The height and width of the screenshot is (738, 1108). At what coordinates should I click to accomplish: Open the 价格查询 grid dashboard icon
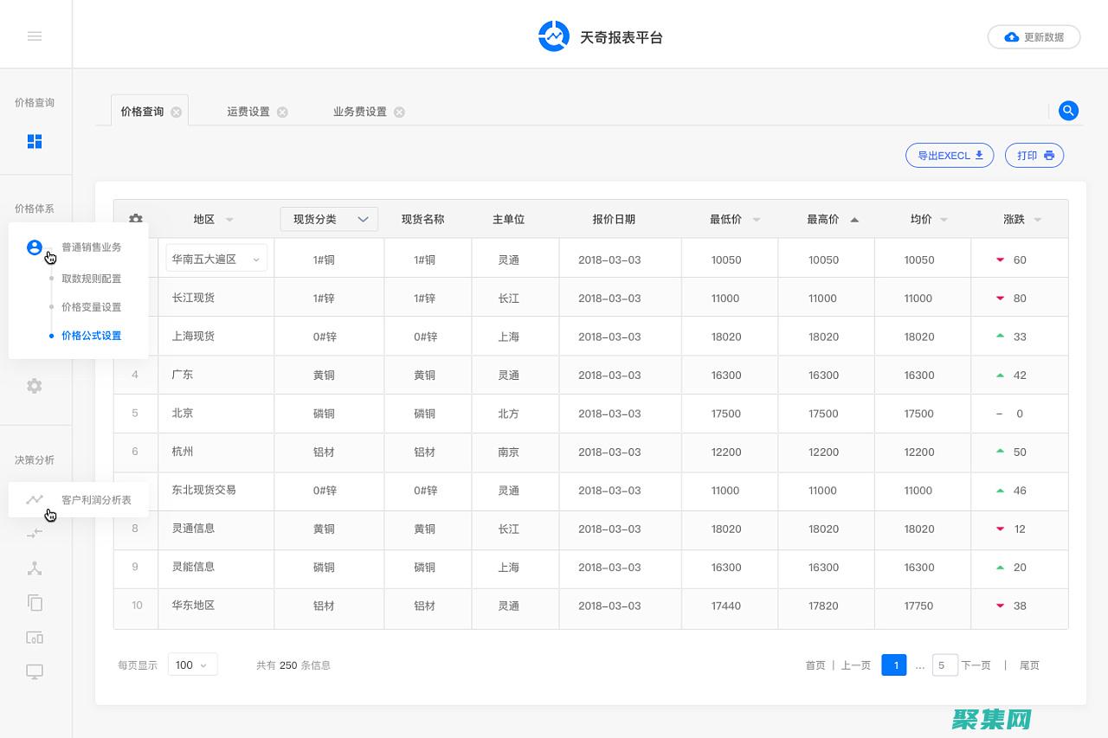(x=35, y=141)
